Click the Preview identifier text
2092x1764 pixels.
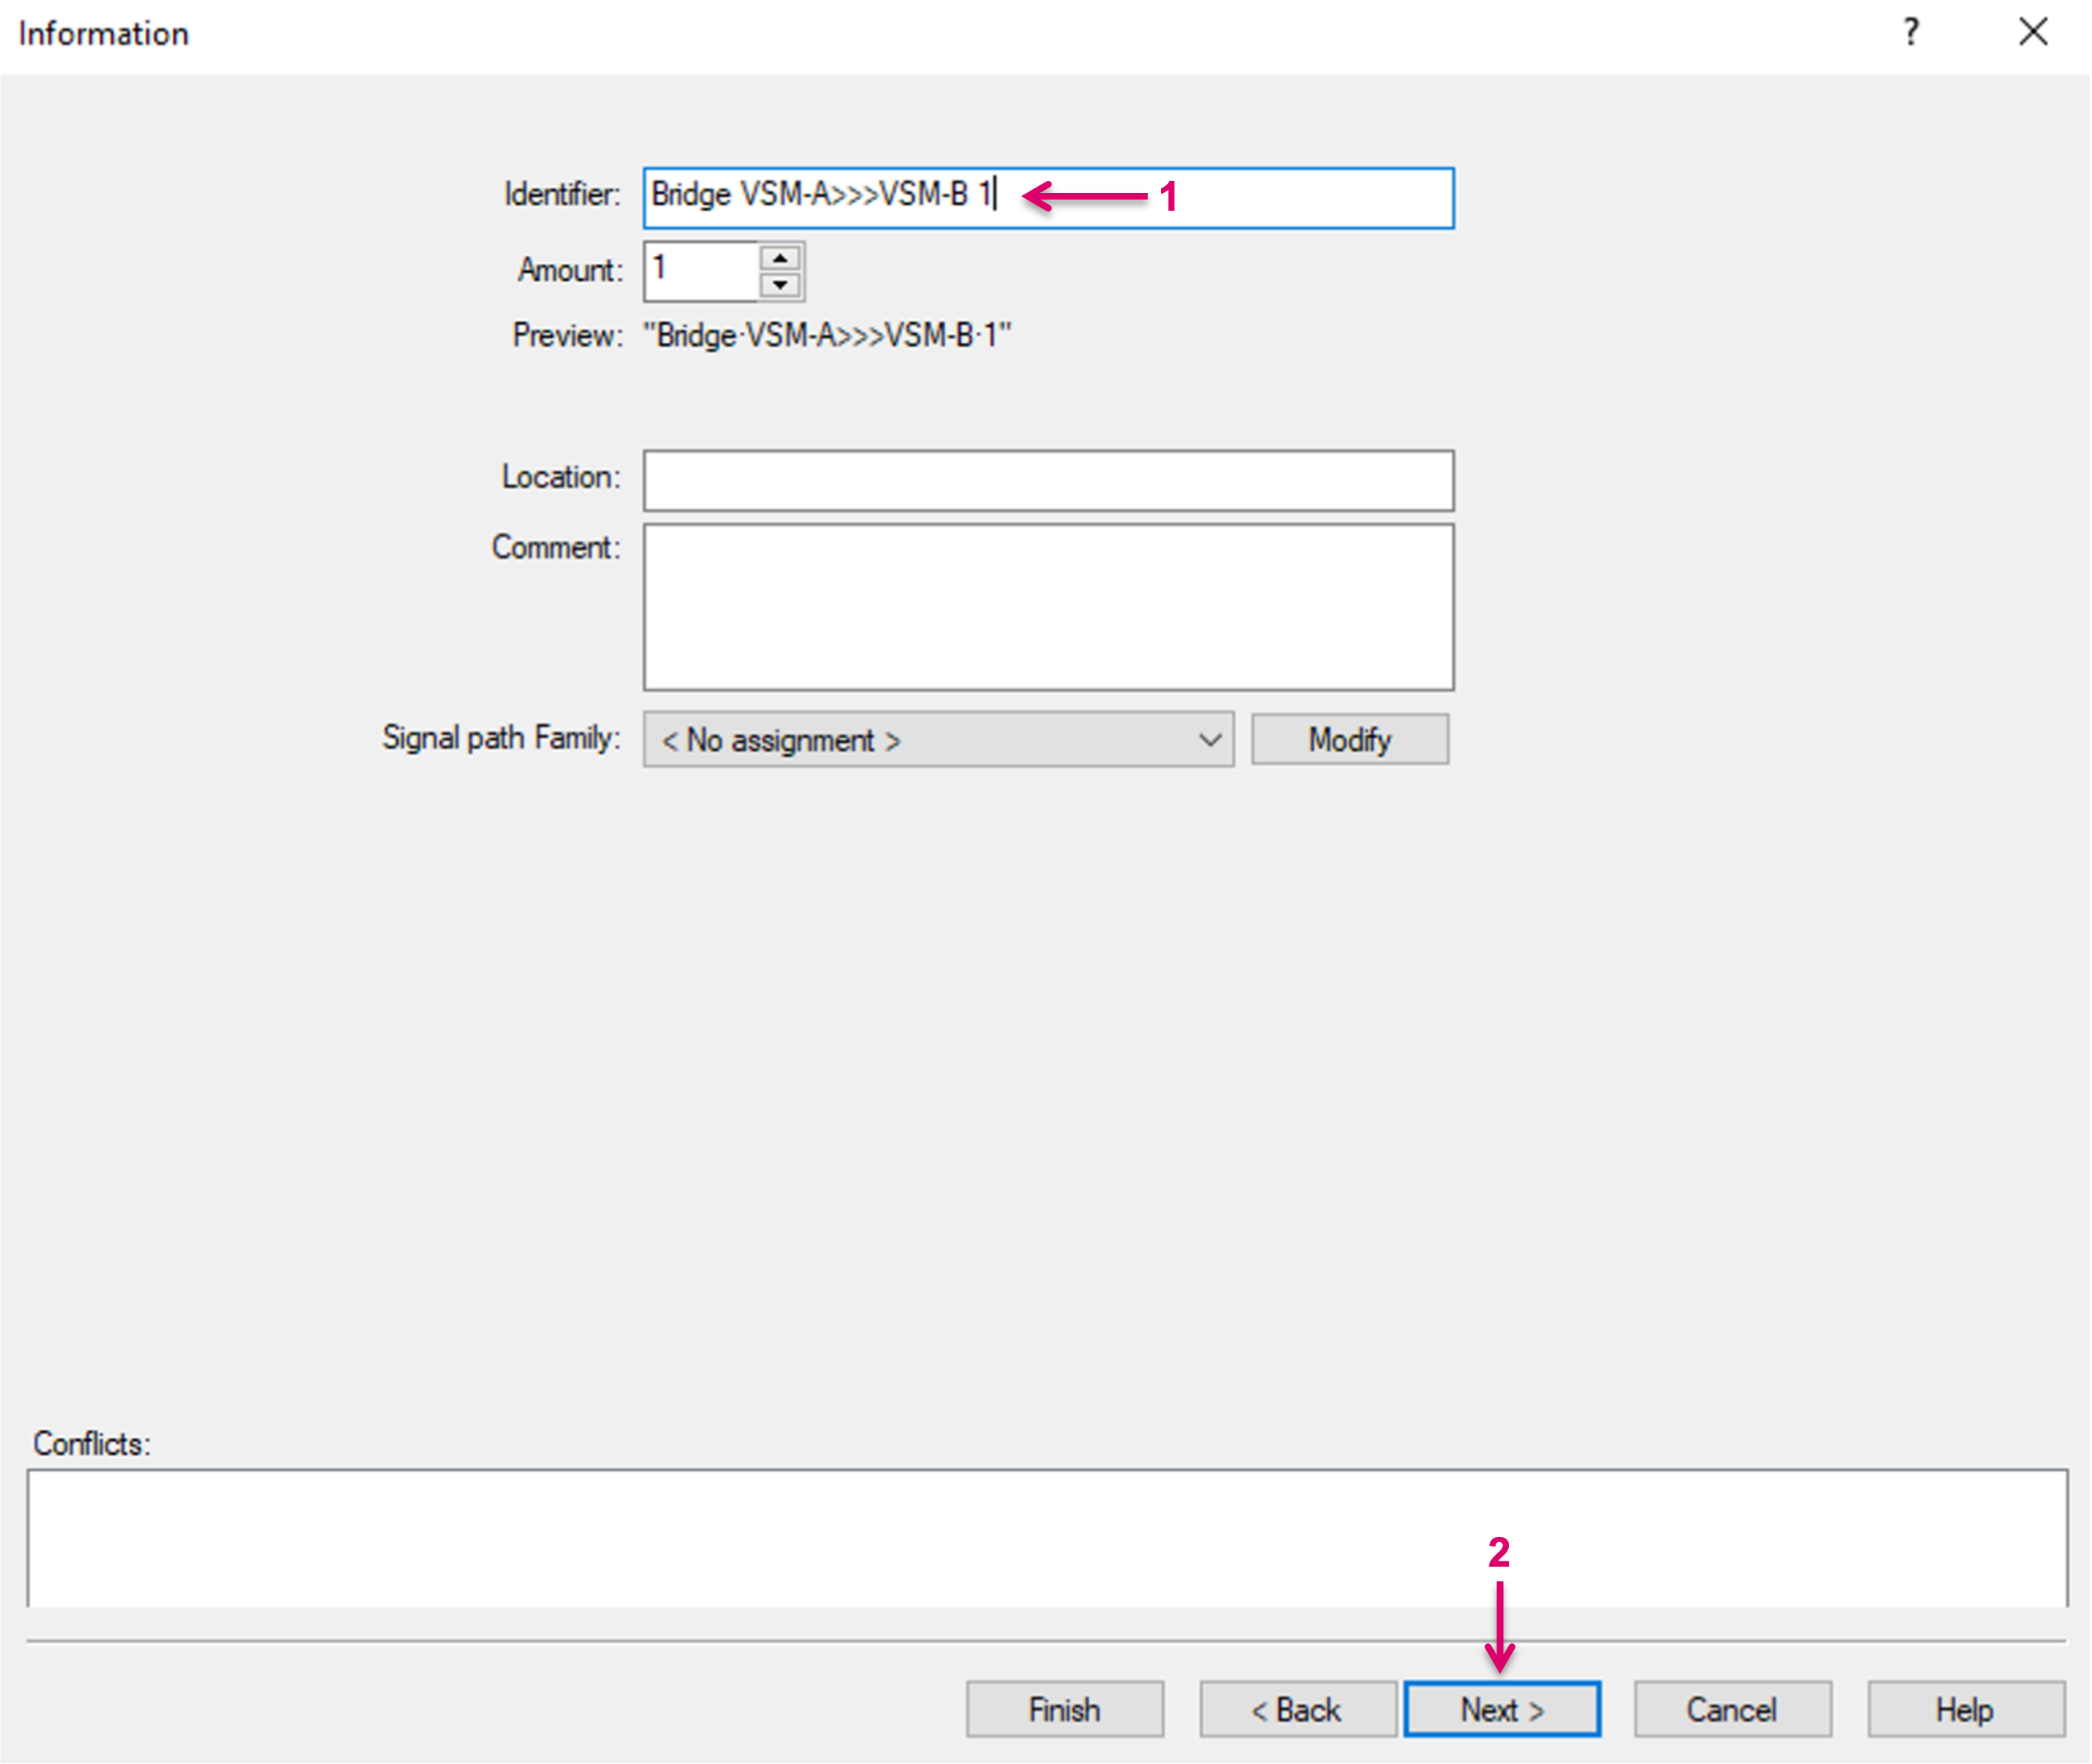827,335
